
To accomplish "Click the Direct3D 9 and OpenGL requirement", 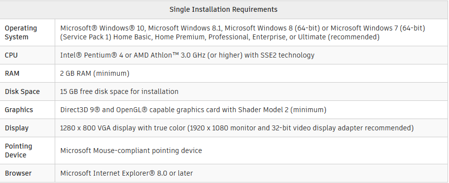I will point(193,110).
